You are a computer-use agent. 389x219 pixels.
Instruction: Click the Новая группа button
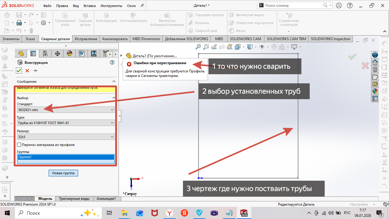coord(63,173)
